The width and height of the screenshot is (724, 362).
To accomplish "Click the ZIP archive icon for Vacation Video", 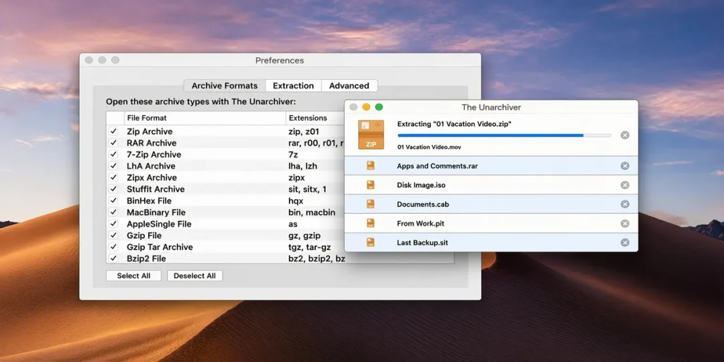I will click(371, 134).
